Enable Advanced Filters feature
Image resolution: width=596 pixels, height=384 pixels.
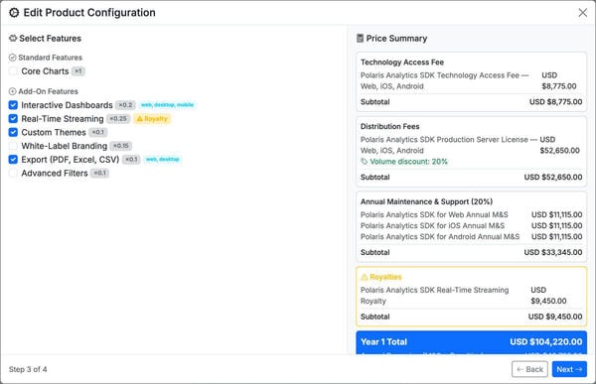(13, 174)
